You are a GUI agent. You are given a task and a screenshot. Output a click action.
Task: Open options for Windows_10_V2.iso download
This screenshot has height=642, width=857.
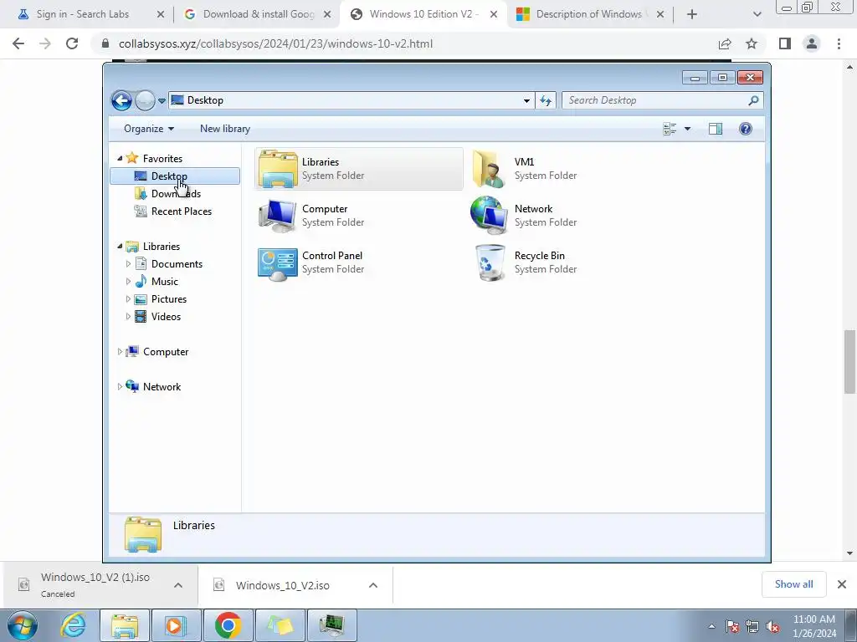pyautogui.click(x=373, y=585)
